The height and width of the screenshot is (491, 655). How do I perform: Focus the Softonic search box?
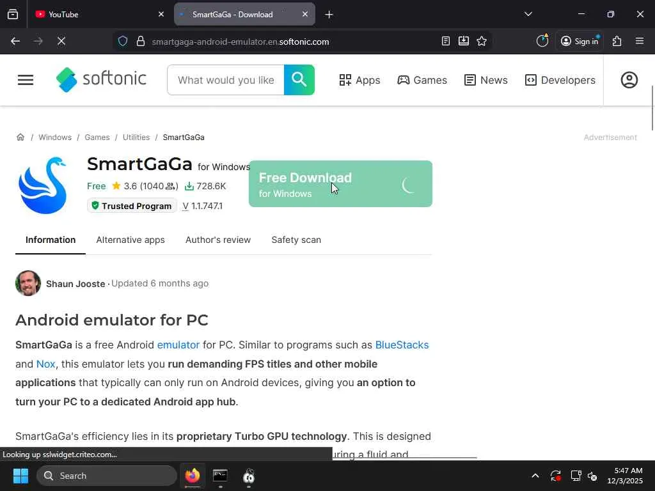226,80
